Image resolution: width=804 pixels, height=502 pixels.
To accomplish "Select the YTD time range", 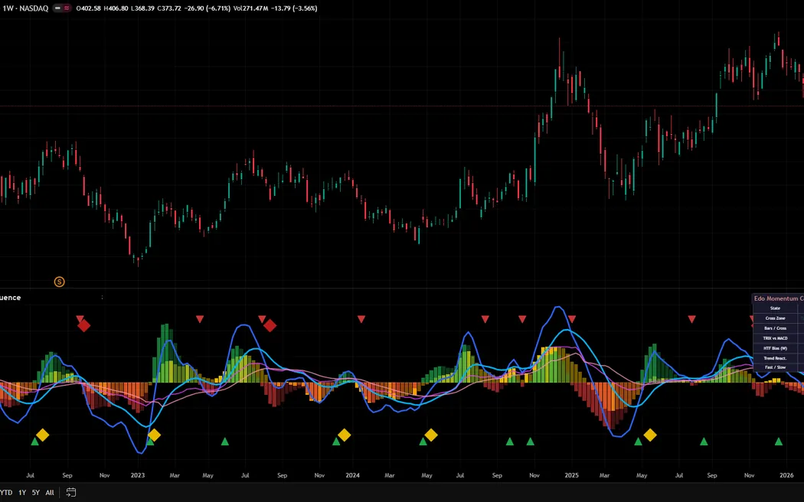I will pos(6,492).
